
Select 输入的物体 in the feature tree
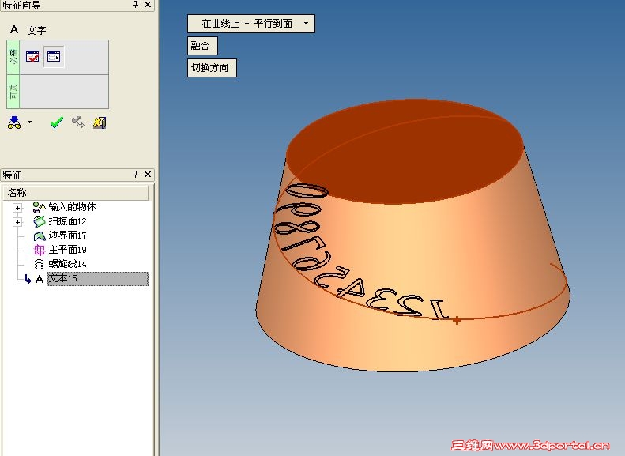point(72,207)
